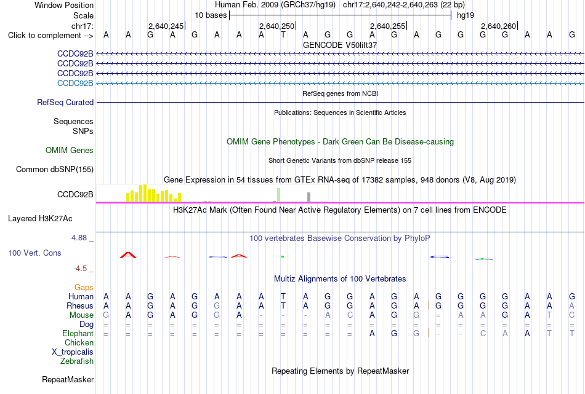Screen dimensions: 585x394
Task: Click the 'Window Position' track label
Action: click(x=64, y=5)
